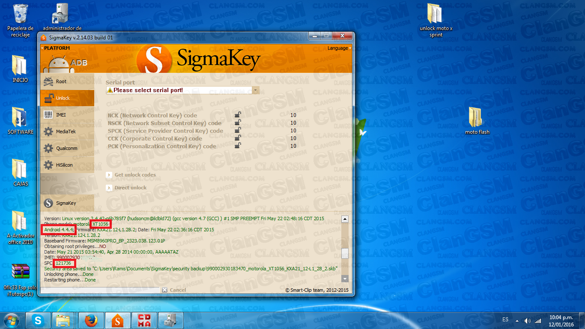
Task: Open Firefox from the taskbar
Action: point(91,320)
